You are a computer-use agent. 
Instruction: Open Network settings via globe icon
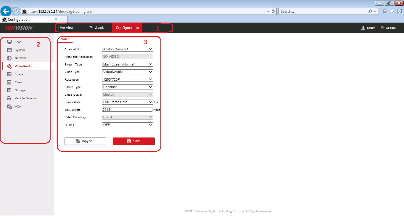(x=9, y=58)
